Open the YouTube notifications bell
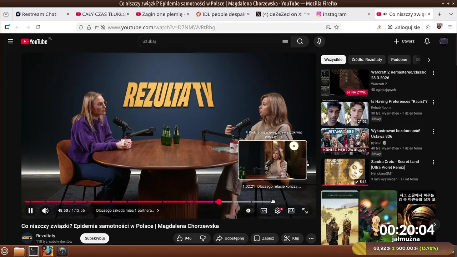The image size is (457, 257). coord(427,41)
